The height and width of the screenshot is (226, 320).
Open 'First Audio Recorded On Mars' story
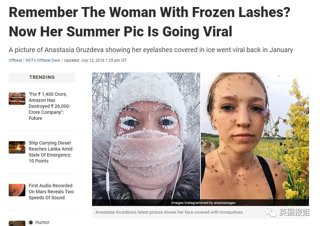click(51, 192)
